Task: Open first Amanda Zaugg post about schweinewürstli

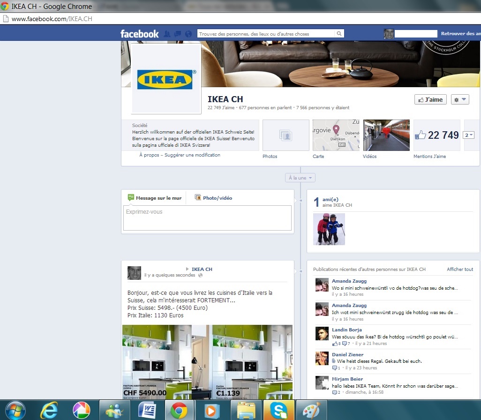Action: point(395,288)
